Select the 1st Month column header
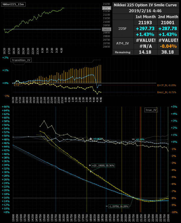This screenshot has width=181, height=223. 145,17
